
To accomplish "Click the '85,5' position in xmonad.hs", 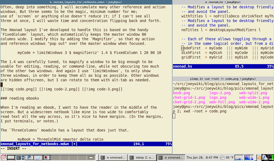I will 239,66.
